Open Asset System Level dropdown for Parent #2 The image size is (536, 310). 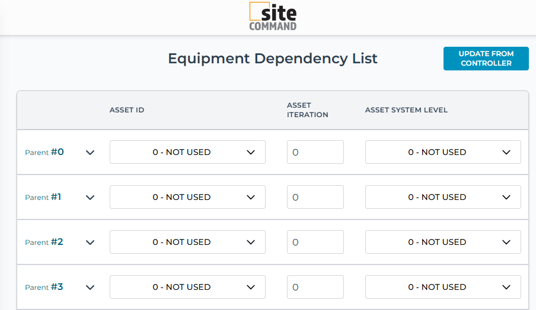pyautogui.click(x=443, y=242)
